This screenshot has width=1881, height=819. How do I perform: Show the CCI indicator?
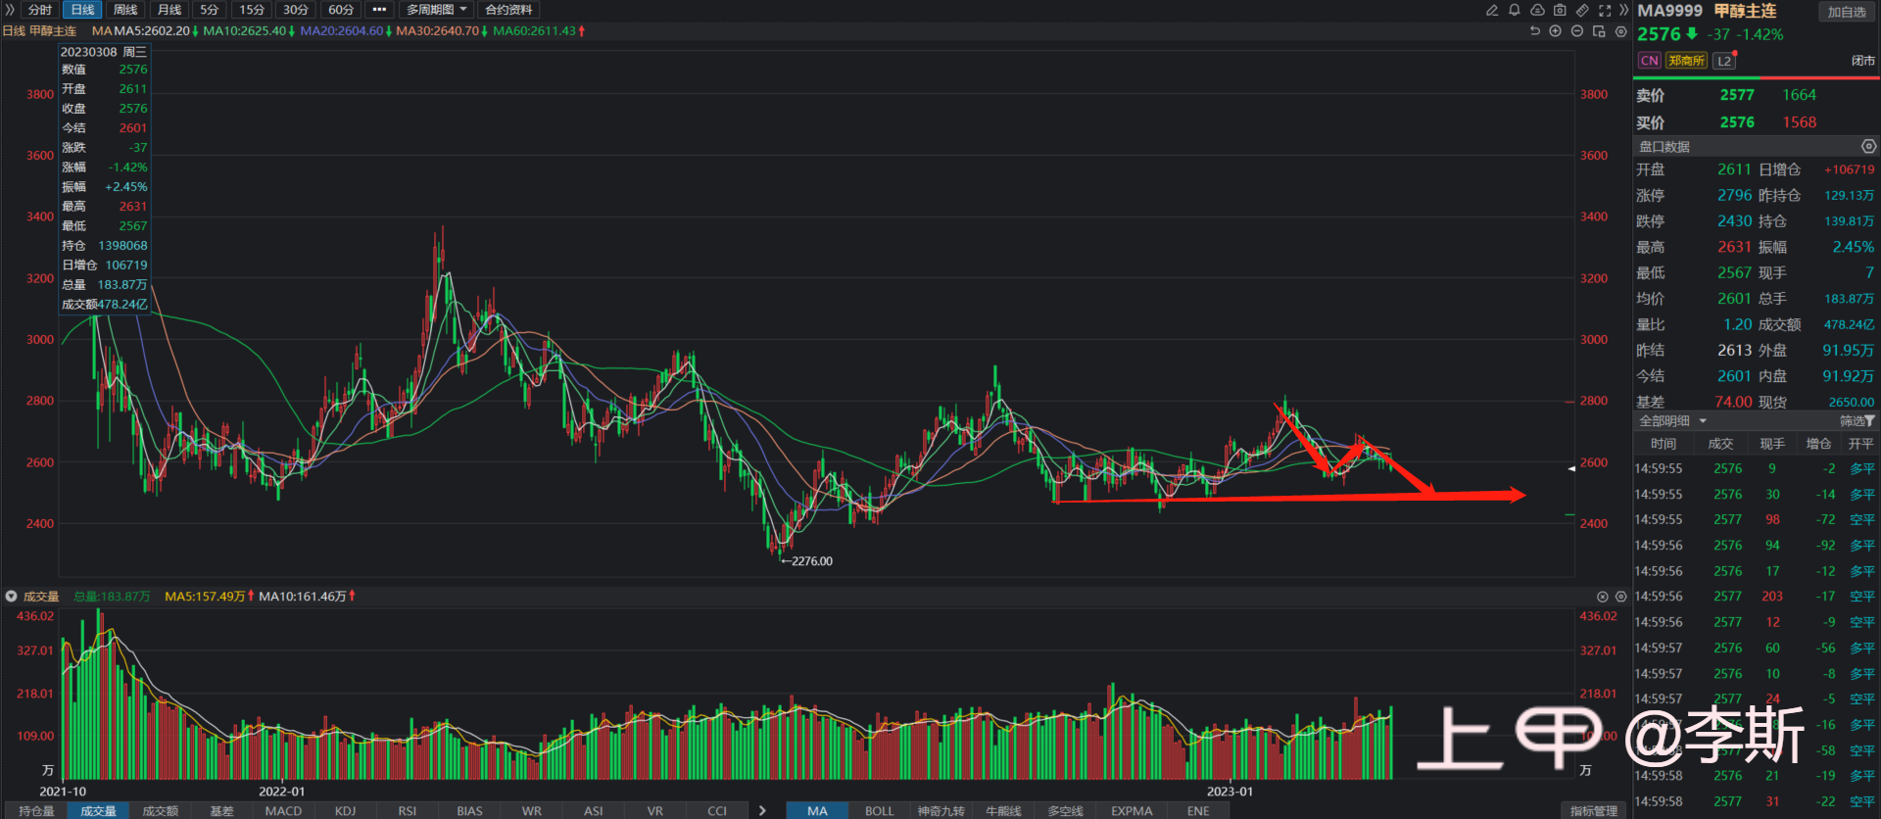click(x=717, y=811)
